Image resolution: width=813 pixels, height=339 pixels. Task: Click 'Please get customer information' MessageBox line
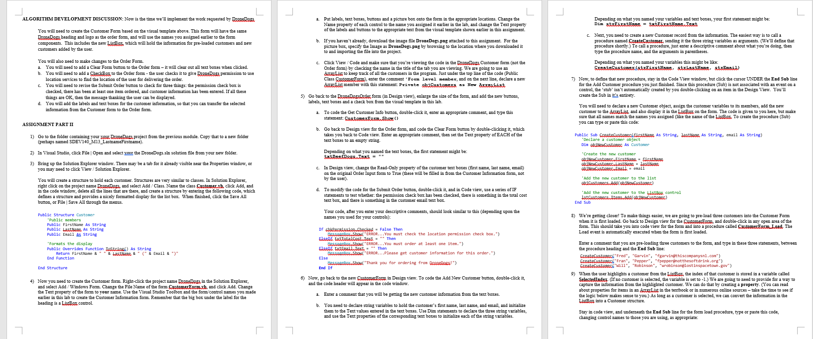pos(412,253)
